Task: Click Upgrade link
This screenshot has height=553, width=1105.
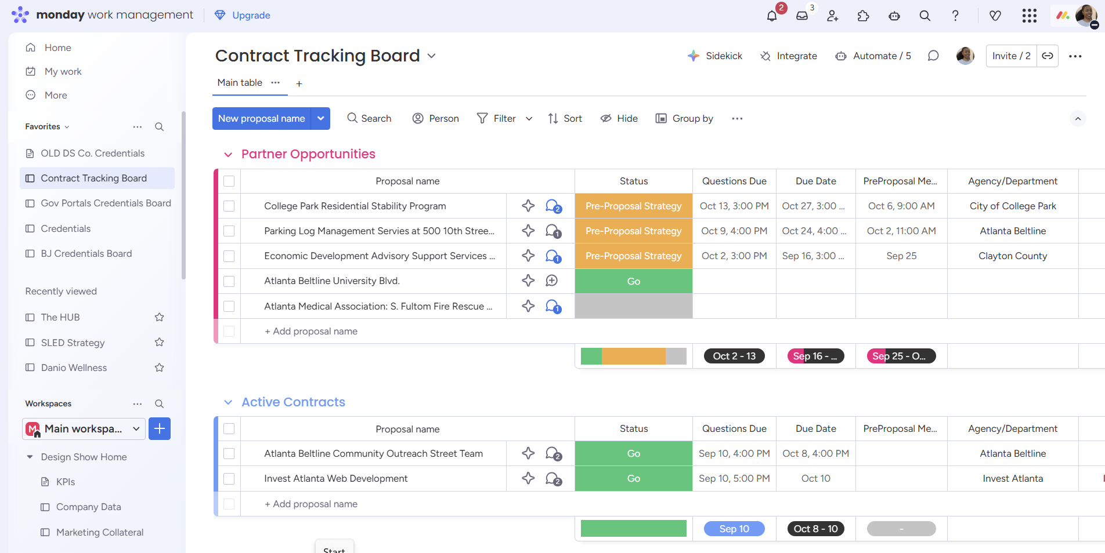Action: point(243,15)
